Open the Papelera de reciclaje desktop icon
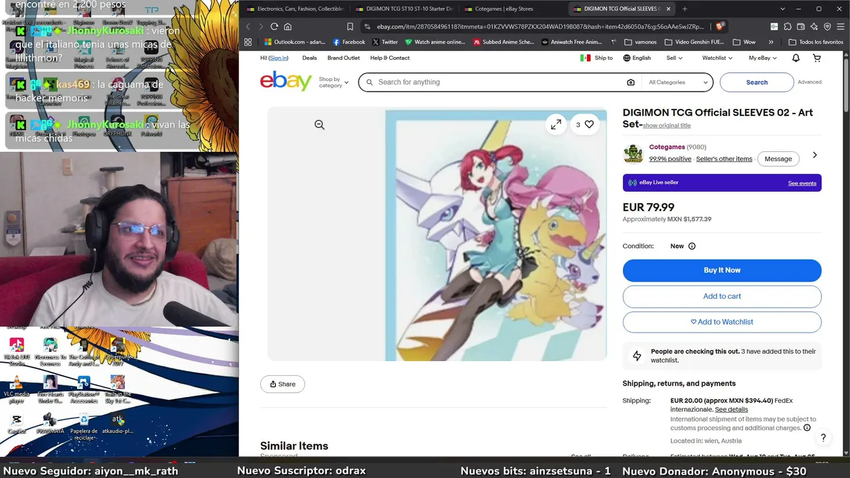The image size is (850, 478). point(84,426)
